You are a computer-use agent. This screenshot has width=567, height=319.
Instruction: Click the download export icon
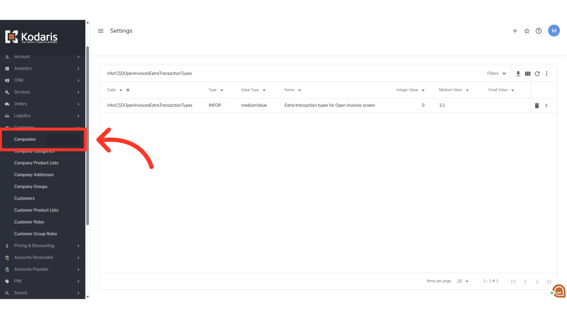click(518, 74)
